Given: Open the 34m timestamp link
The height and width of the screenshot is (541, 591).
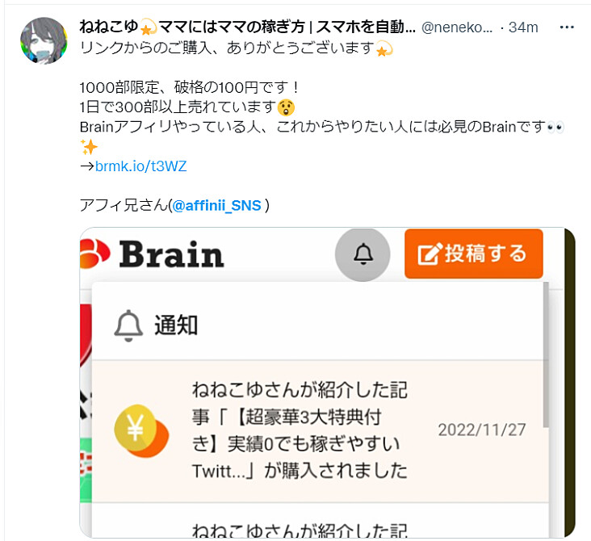Looking at the screenshot, I should point(523,27).
